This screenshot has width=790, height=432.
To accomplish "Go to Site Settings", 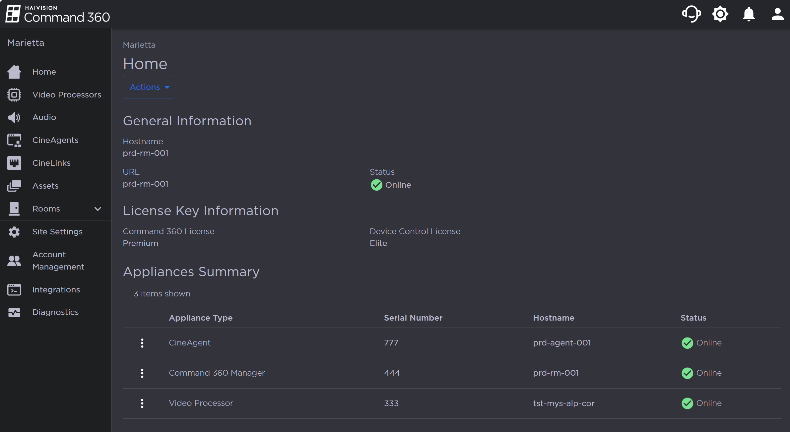I will [57, 232].
